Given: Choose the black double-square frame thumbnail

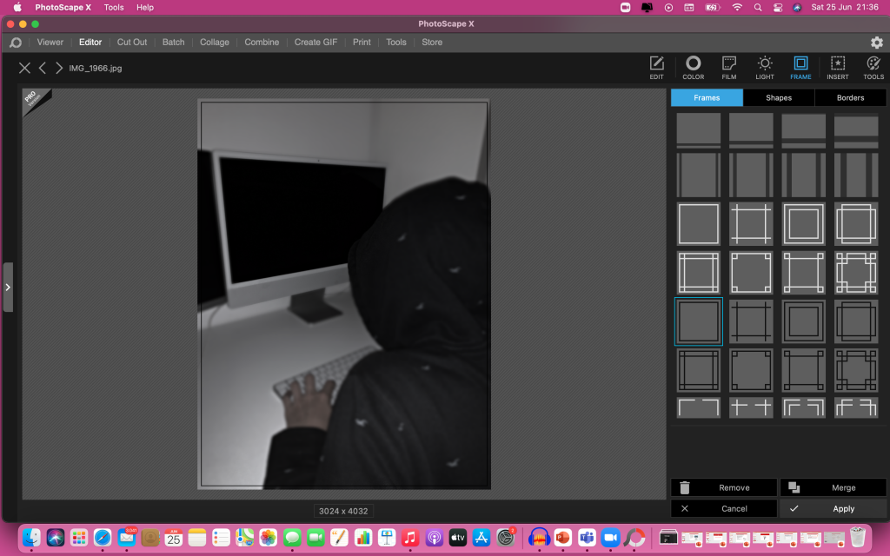Looking at the screenshot, I should [803, 321].
